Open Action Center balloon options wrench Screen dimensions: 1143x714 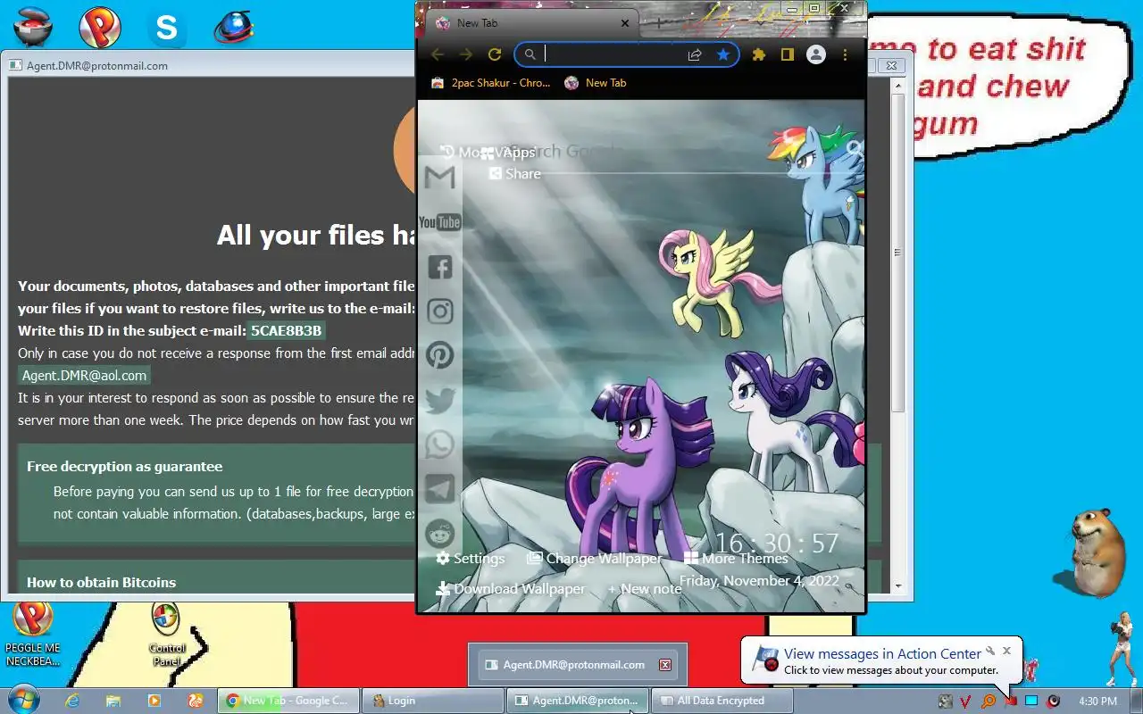(x=990, y=651)
